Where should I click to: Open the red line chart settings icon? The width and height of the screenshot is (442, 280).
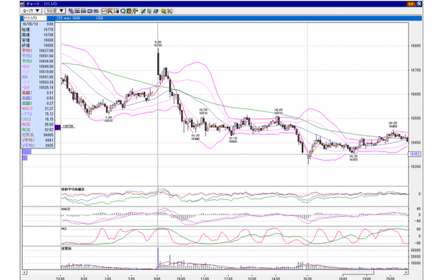(x=104, y=11)
